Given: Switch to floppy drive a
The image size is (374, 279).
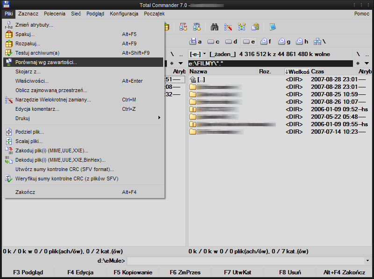Looking at the screenshot, I should (x=195, y=42).
